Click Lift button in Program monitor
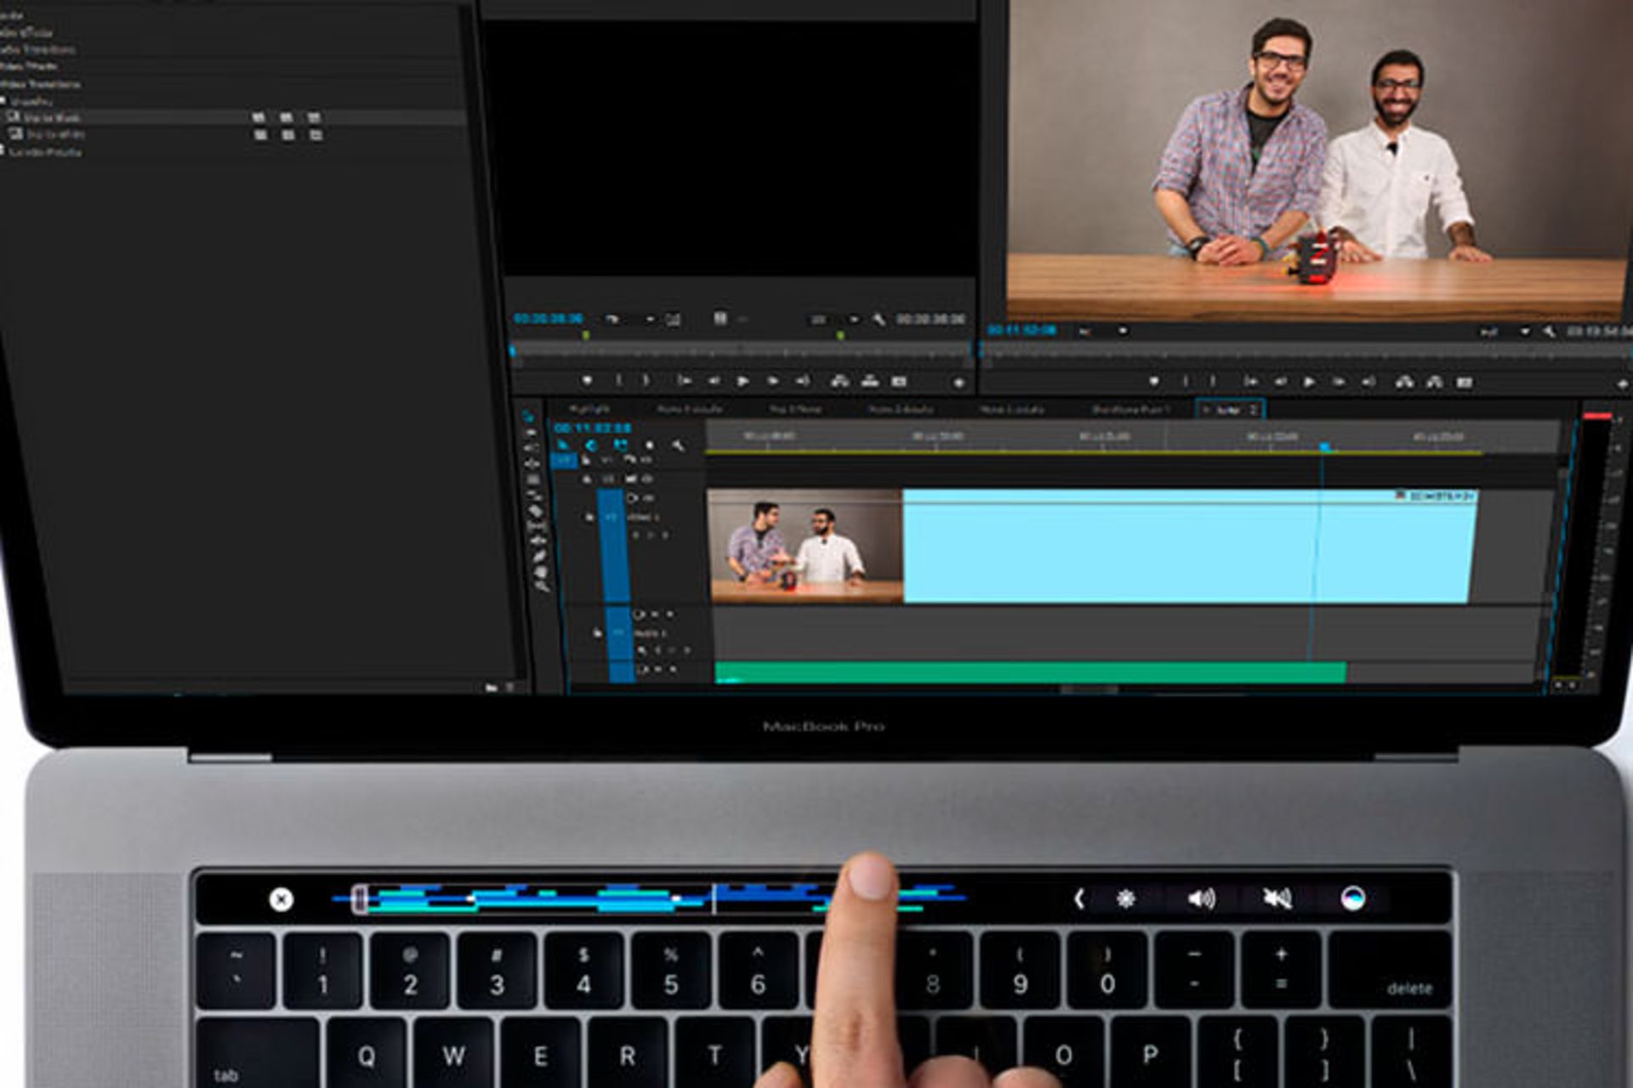The height and width of the screenshot is (1088, 1633). [x=1404, y=382]
